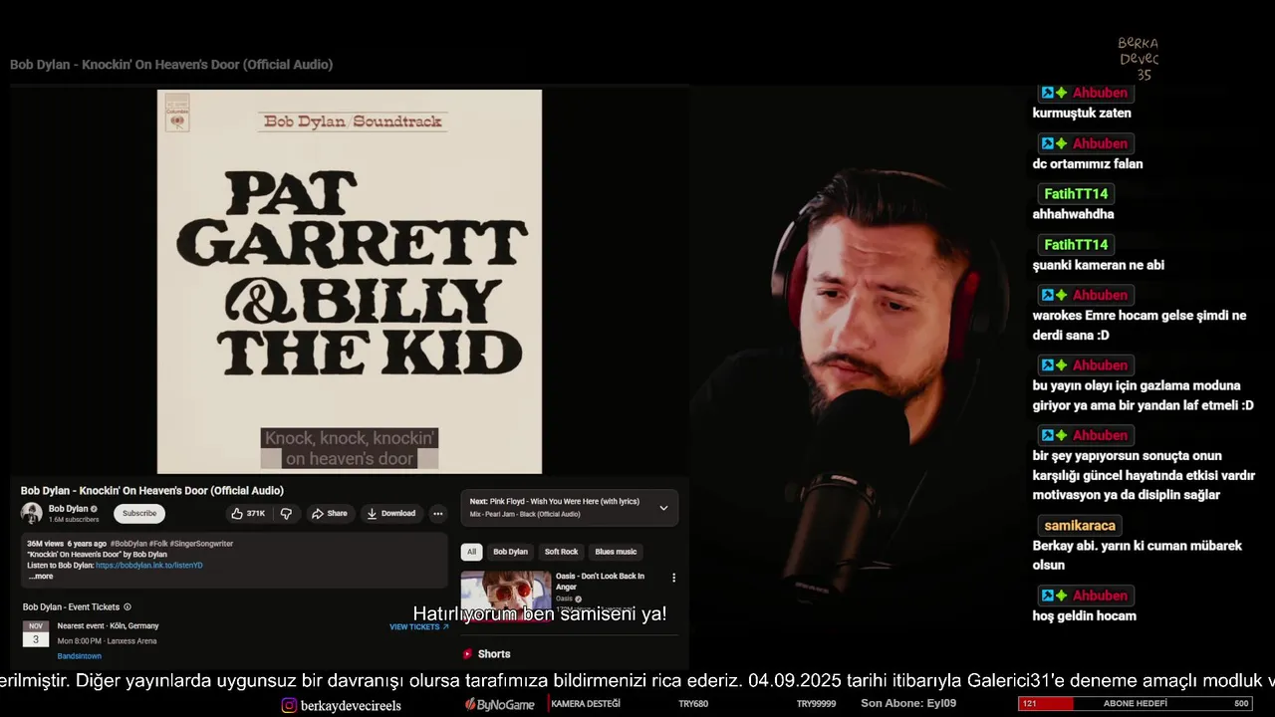Expand description with ...more
This screenshot has height=717, width=1275.
(40, 577)
